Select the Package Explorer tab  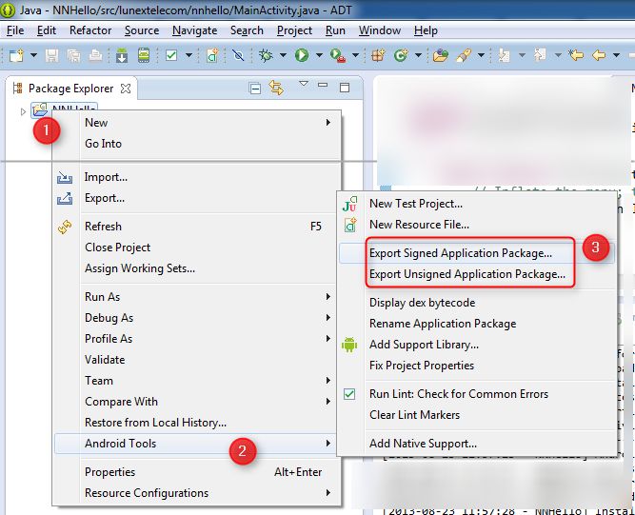tap(71, 89)
